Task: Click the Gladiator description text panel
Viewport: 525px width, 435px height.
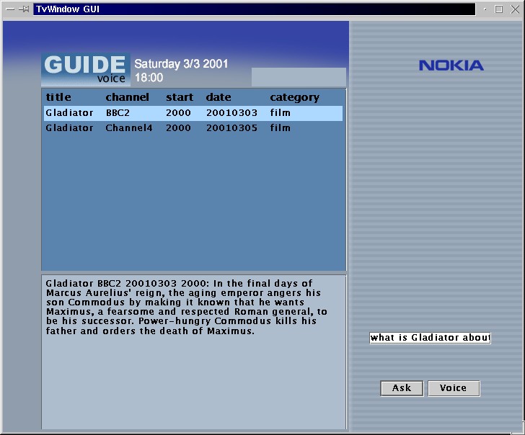Action: (x=193, y=351)
